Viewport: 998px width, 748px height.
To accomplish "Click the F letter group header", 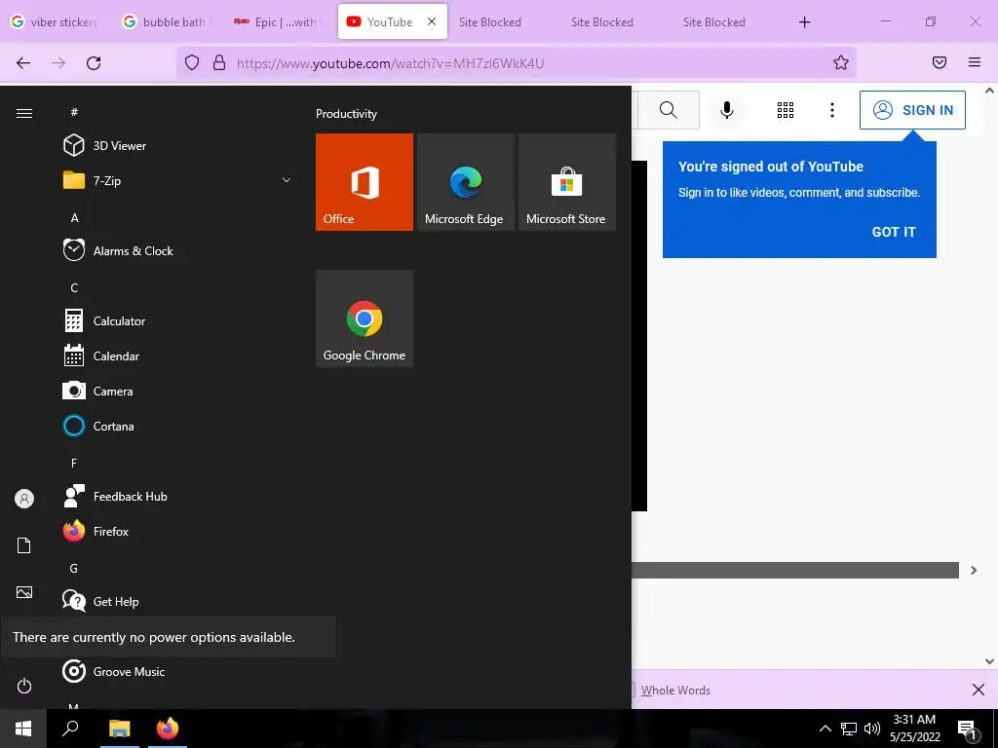I will pos(74,463).
